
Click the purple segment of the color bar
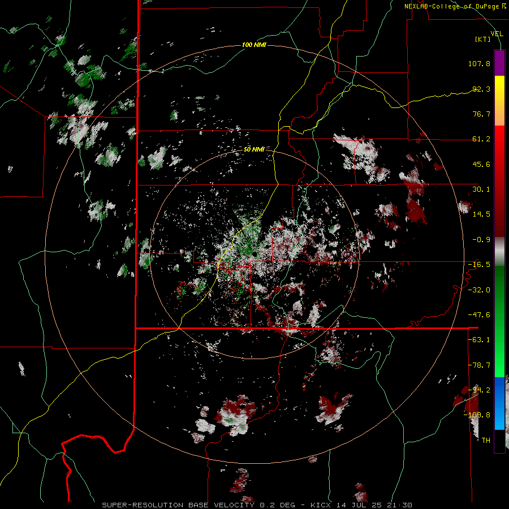click(x=499, y=63)
